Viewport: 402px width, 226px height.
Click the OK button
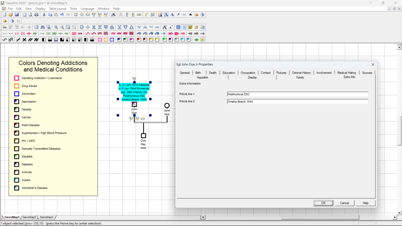point(323,203)
